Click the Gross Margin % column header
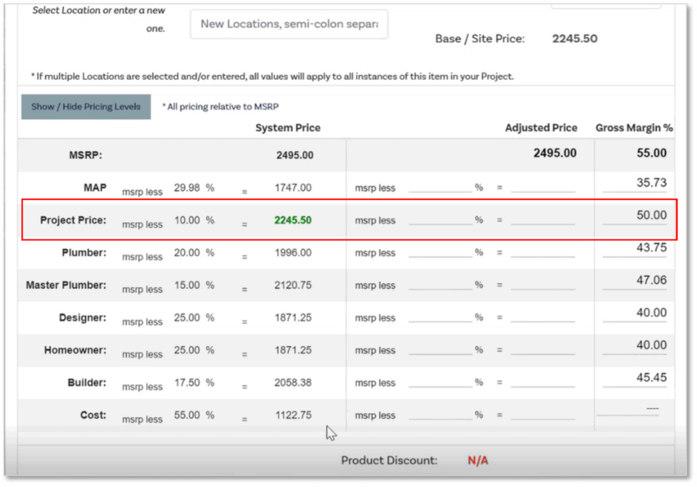 point(634,128)
